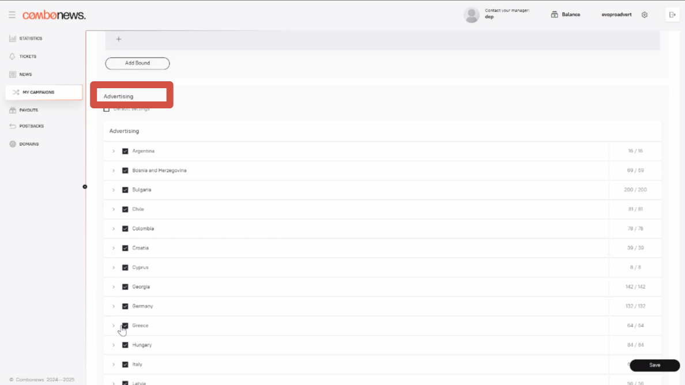This screenshot has width=685, height=385.
Task: Expand the Bulgaria row
Action: (114, 190)
